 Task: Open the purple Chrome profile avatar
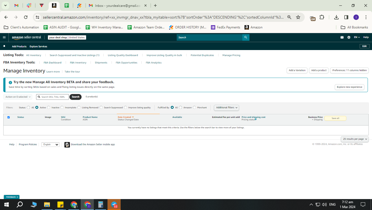(356, 17)
